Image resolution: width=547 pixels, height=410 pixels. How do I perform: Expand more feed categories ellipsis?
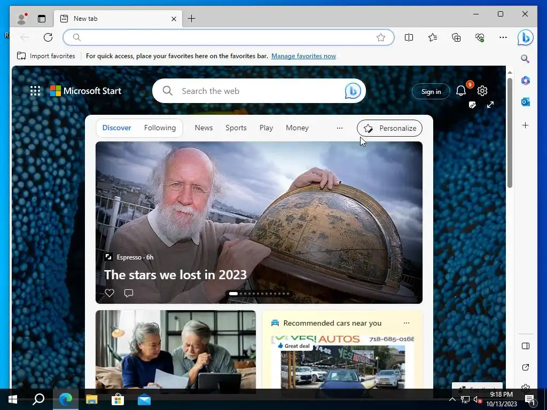tap(339, 128)
